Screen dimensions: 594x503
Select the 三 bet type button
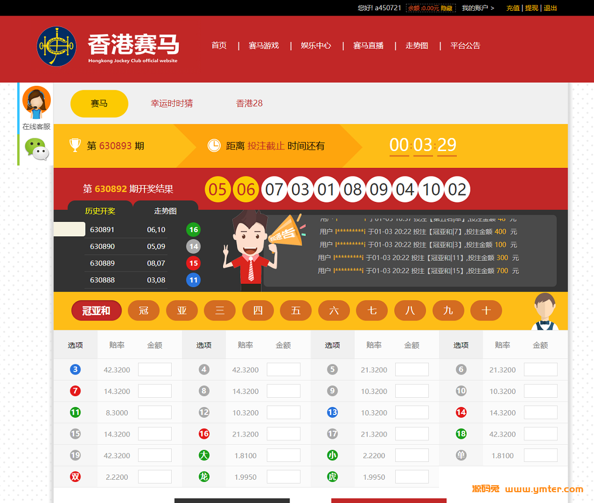220,311
